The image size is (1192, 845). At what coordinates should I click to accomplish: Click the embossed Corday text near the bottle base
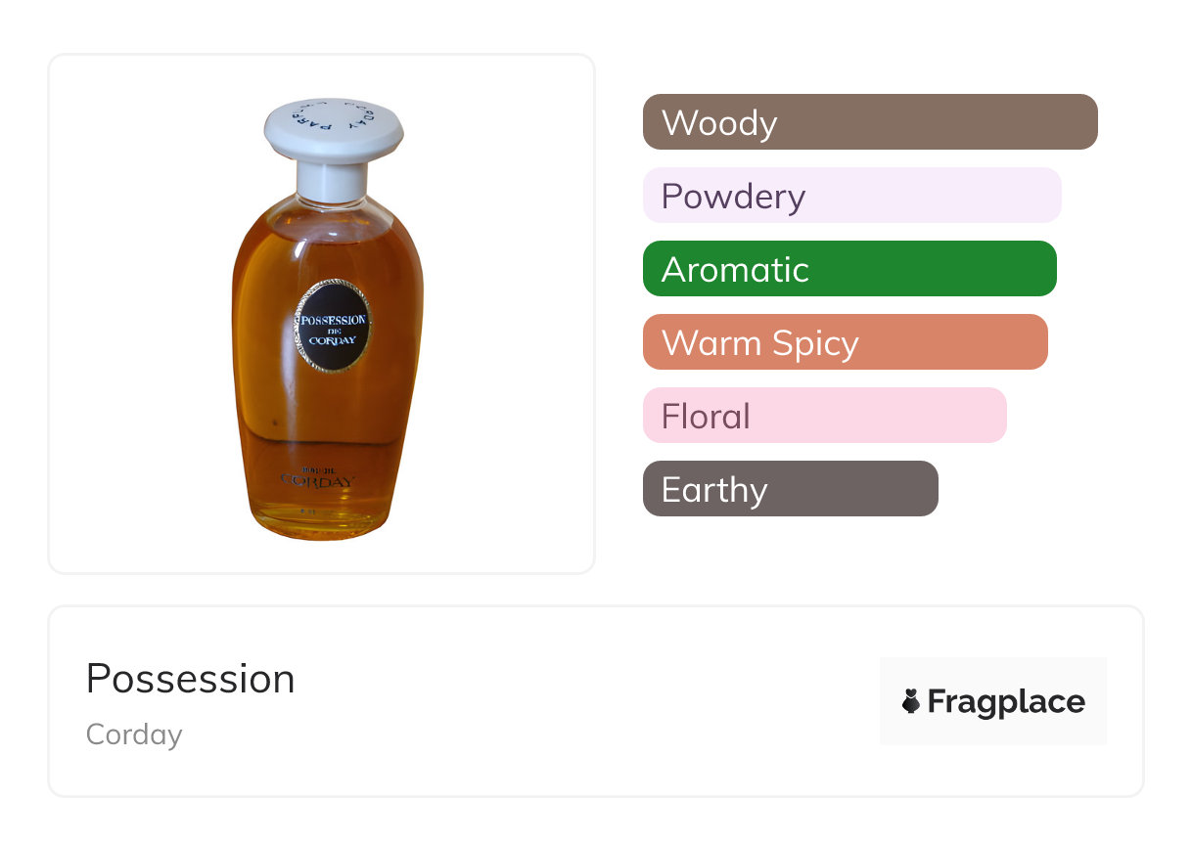(x=318, y=479)
